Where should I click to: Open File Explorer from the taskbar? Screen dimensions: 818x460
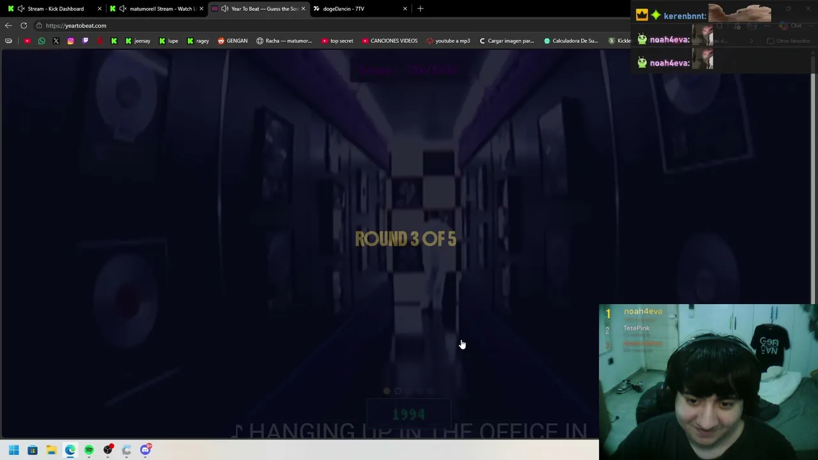coord(51,450)
